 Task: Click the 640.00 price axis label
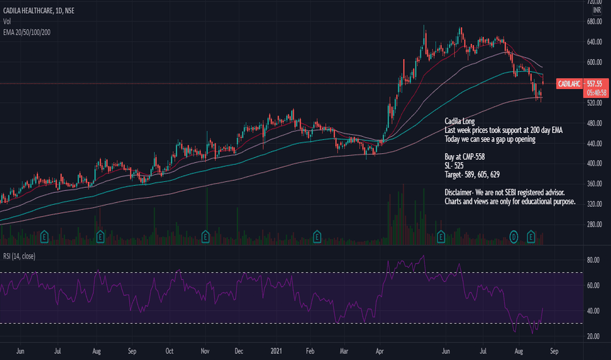pos(594,42)
